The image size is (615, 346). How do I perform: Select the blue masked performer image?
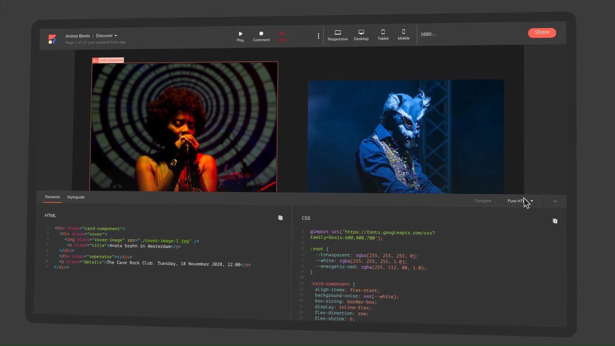(405, 136)
